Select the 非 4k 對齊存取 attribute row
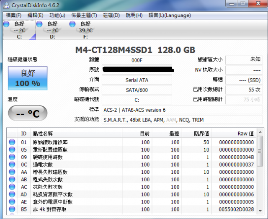Image resolution: width=268 pixels, height=219 pixels. coord(131,209)
